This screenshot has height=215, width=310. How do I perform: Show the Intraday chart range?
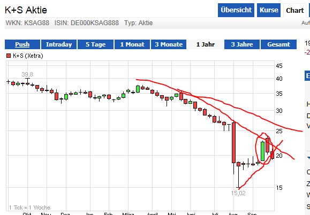point(59,44)
